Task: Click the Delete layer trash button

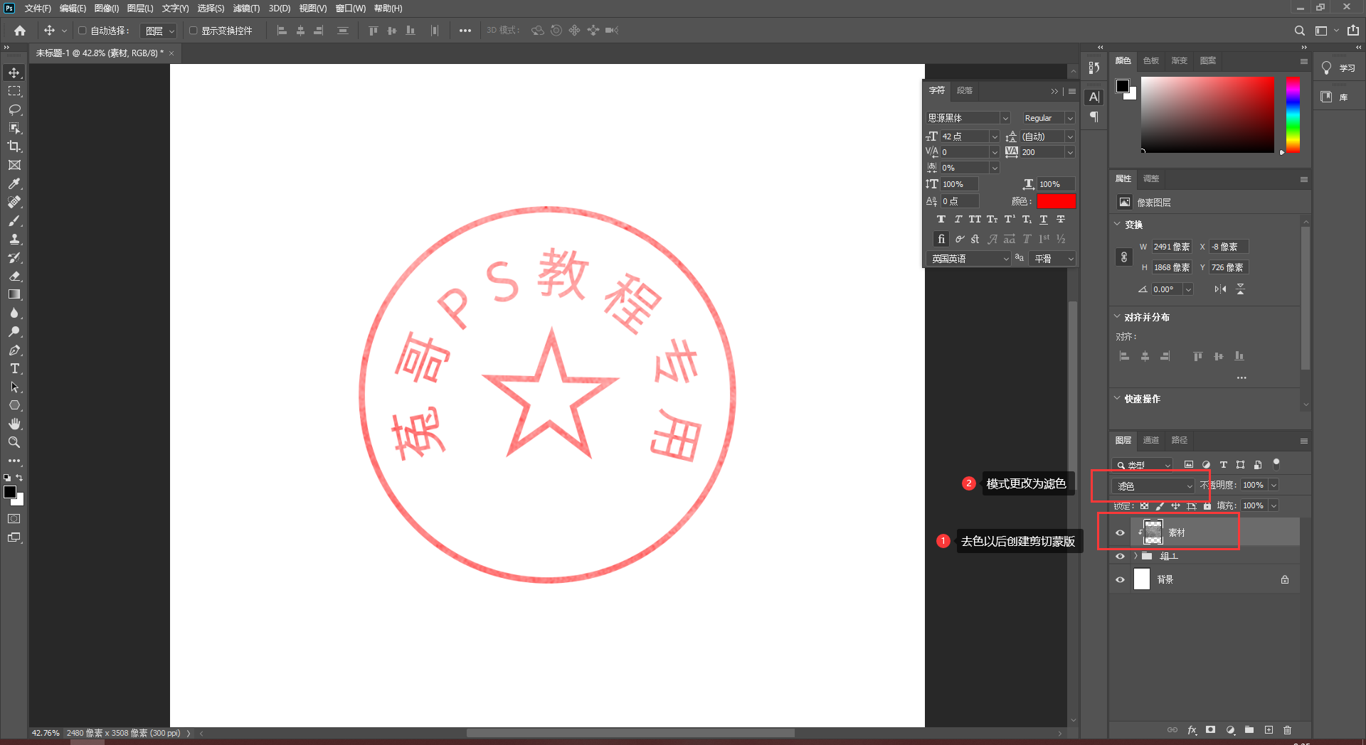Action: pyautogui.click(x=1287, y=730)
